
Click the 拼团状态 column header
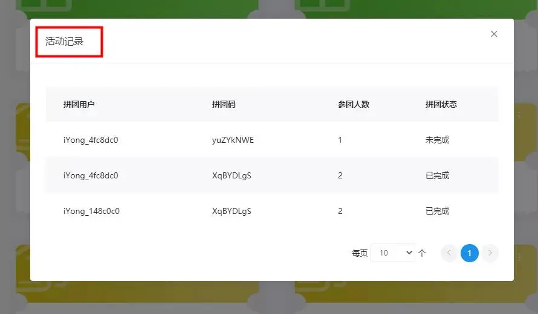coord(441,104)
